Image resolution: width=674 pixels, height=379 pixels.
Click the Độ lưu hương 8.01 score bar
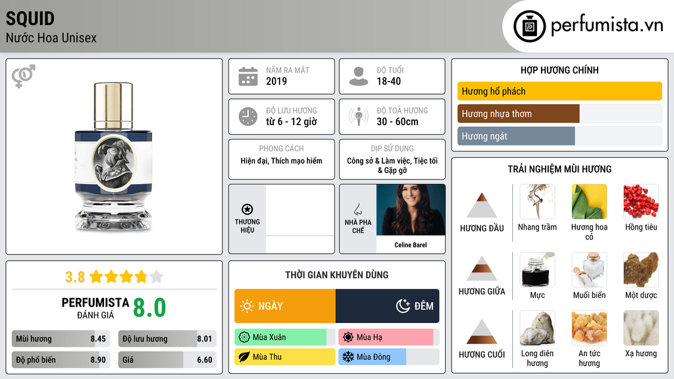167,339
